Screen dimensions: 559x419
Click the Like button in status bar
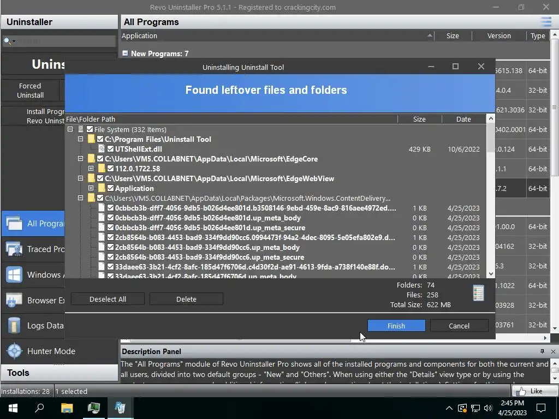click(535, 391)
